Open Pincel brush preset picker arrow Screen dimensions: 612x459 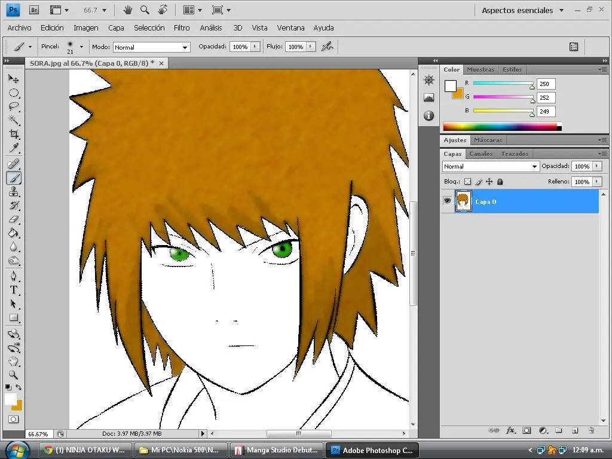coord(81,47)
